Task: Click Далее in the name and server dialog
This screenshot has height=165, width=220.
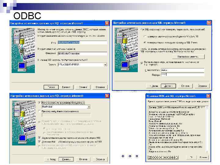Action: coord(66,87)
